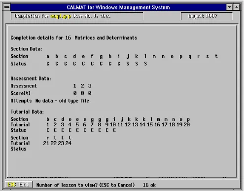Click tutorial number '1'
The height and width of the screenshot is (191, 244).
(x=48, y=125)
